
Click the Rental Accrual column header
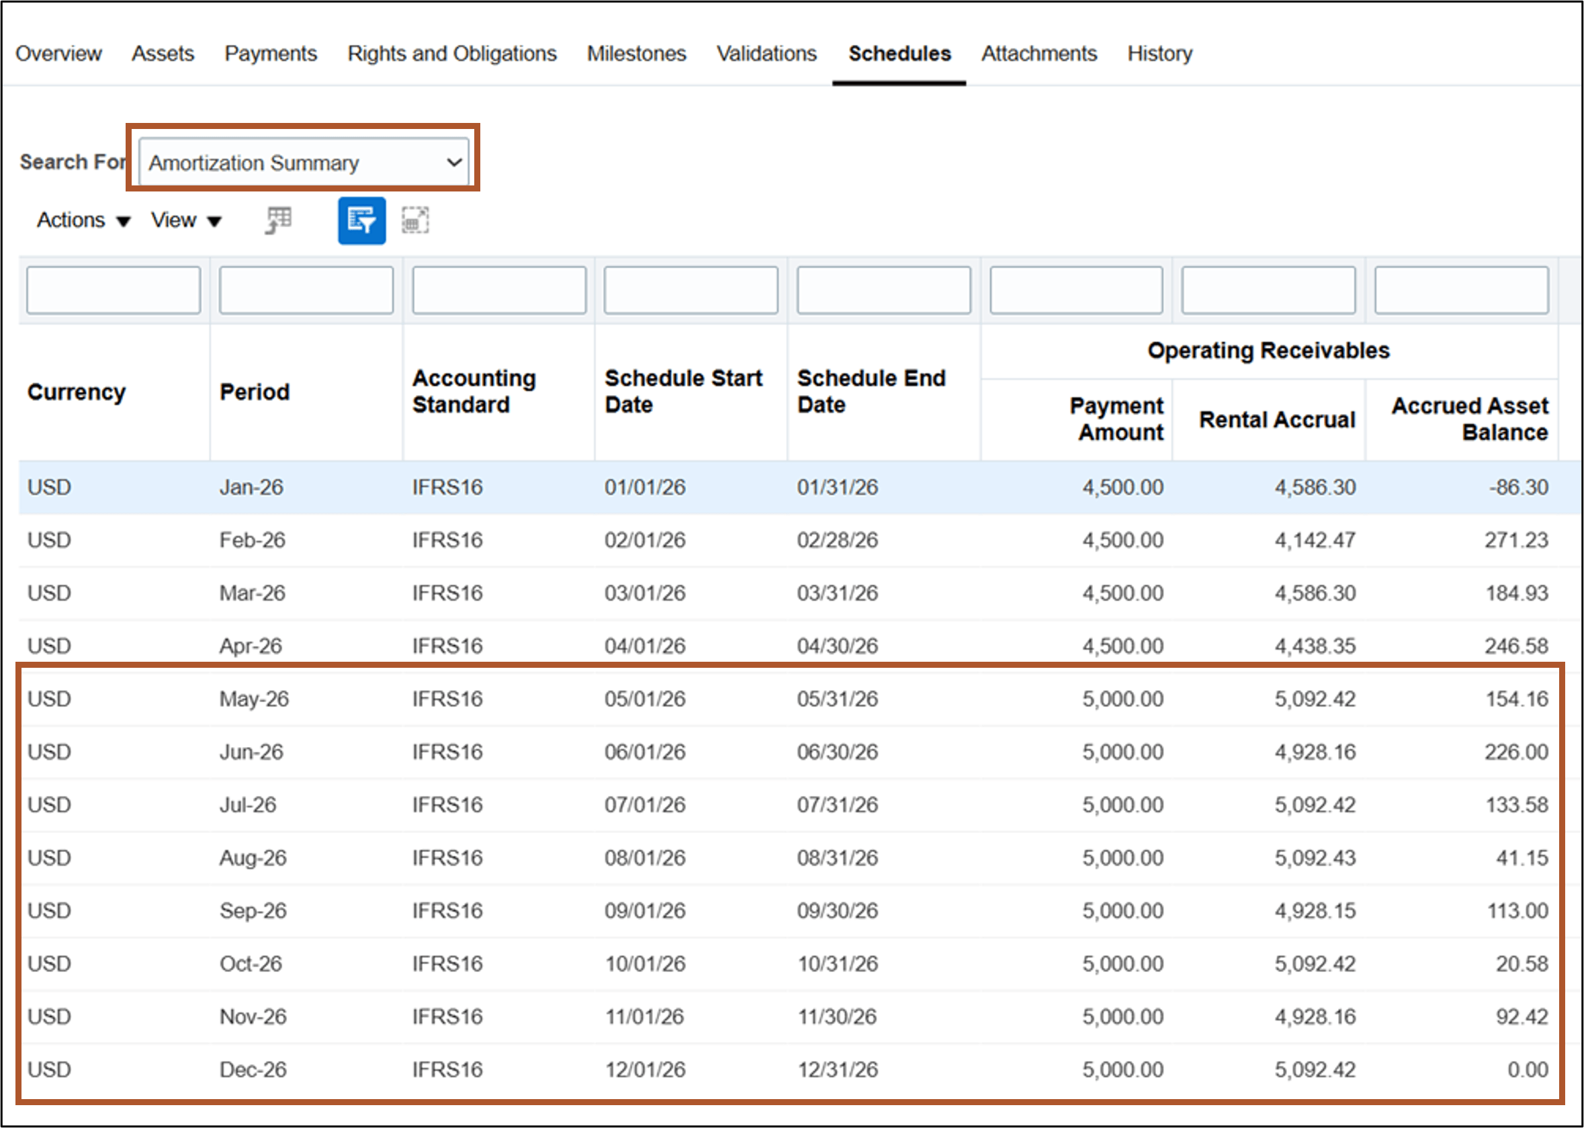1277,419
